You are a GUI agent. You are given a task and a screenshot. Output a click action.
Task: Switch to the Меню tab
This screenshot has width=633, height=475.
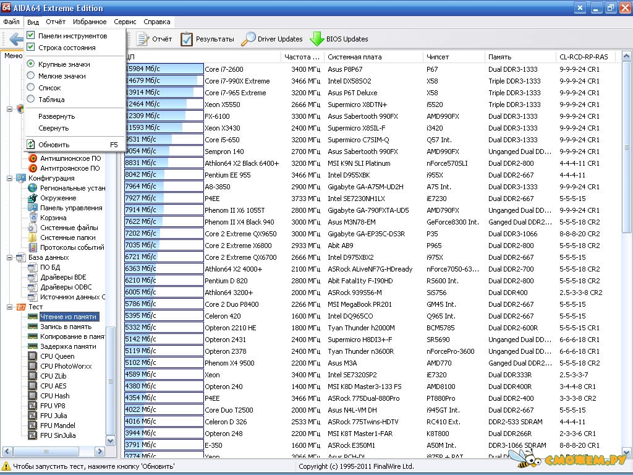tap(13, 56)
